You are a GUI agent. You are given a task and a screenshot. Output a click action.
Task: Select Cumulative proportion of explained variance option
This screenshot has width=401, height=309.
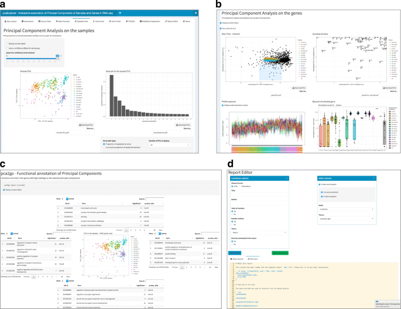(104, 147)
